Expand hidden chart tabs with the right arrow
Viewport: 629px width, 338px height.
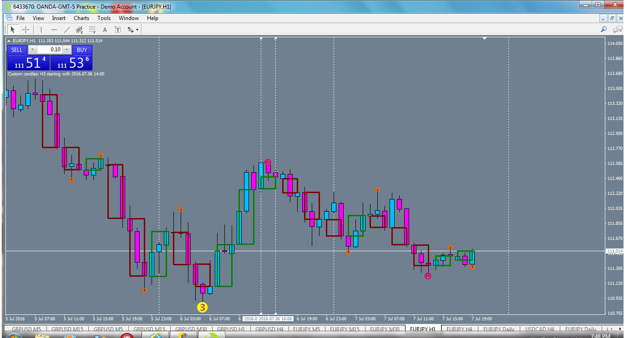pyautogui.click(x=620, y=329)
